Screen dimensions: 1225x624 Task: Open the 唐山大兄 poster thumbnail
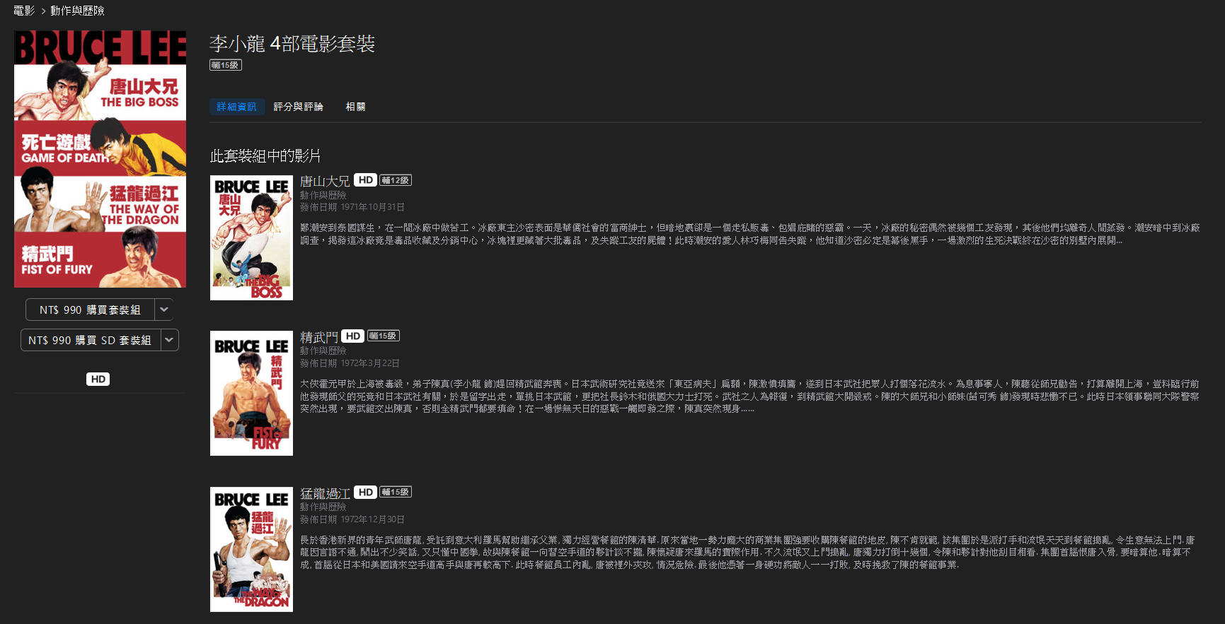tap(251, 237)
